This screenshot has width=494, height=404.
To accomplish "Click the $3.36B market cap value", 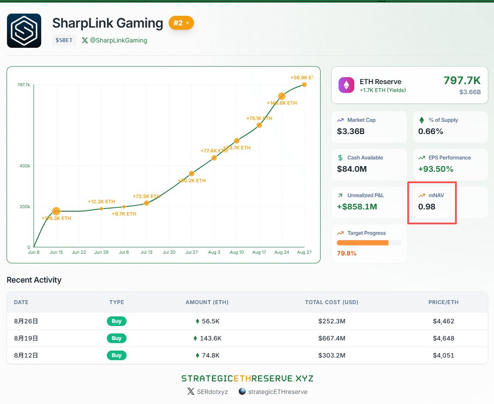I will (351, 131).
